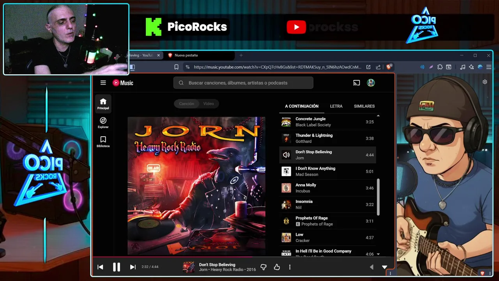
Task: Play Prophets Of Rage from queue
Action: pos(327,221)
